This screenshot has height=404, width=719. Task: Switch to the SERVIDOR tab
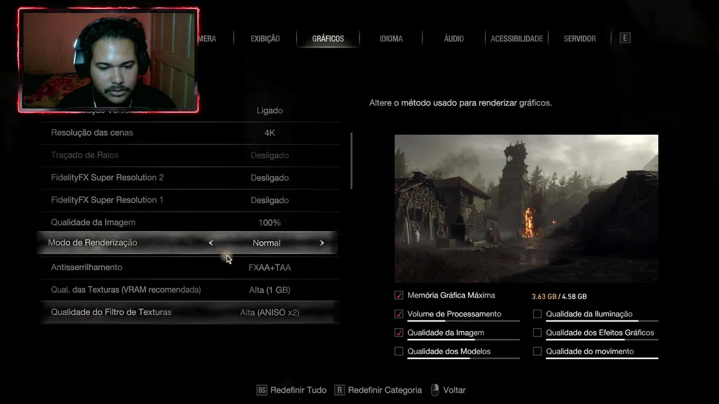[580, 39]
